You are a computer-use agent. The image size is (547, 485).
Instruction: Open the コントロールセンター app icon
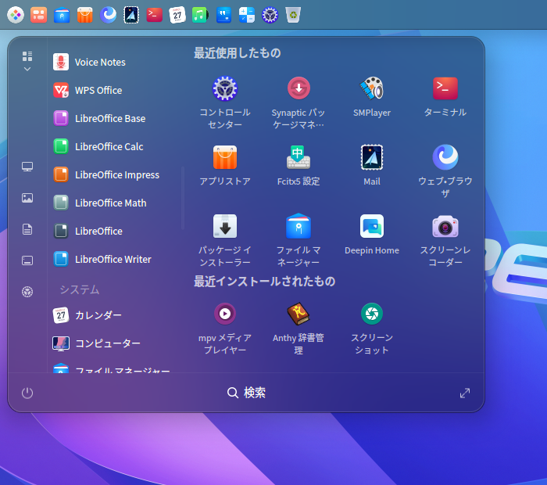point(225,89)
